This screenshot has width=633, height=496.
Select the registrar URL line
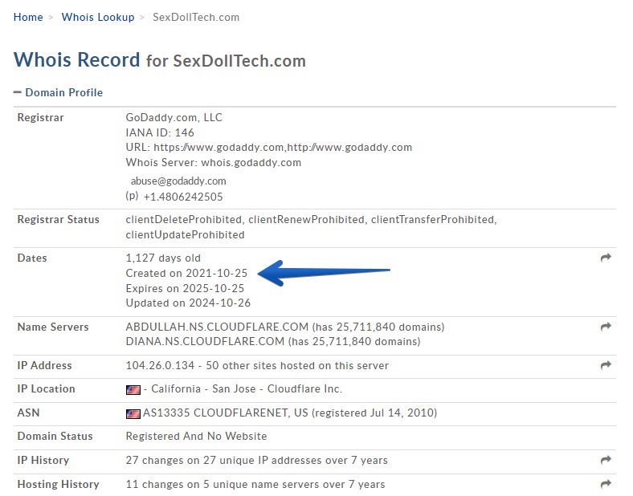tap(269, 147)
